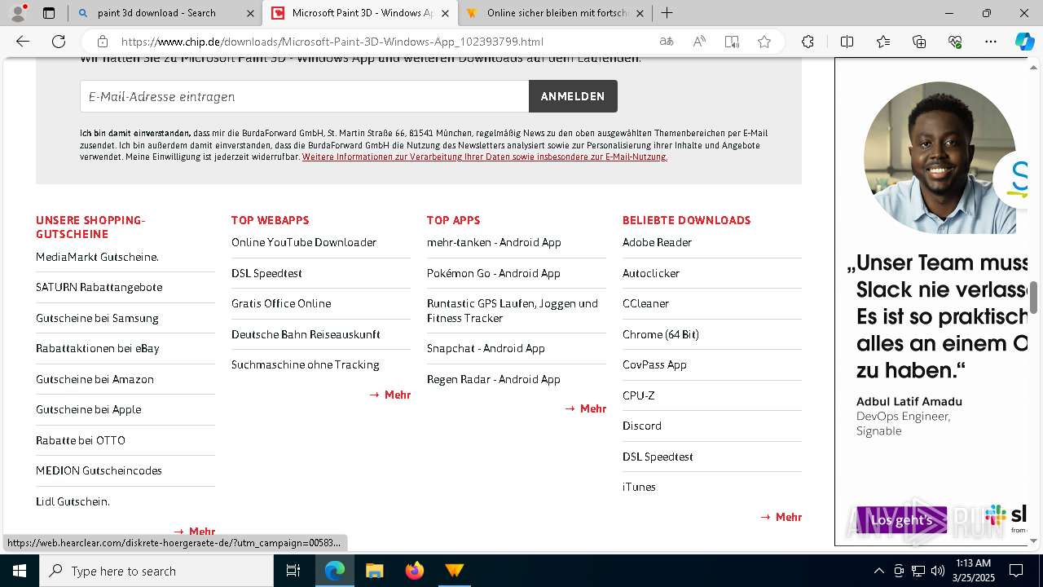Open Weitere Informationen zur Verarbeitung link

point(485,157)
